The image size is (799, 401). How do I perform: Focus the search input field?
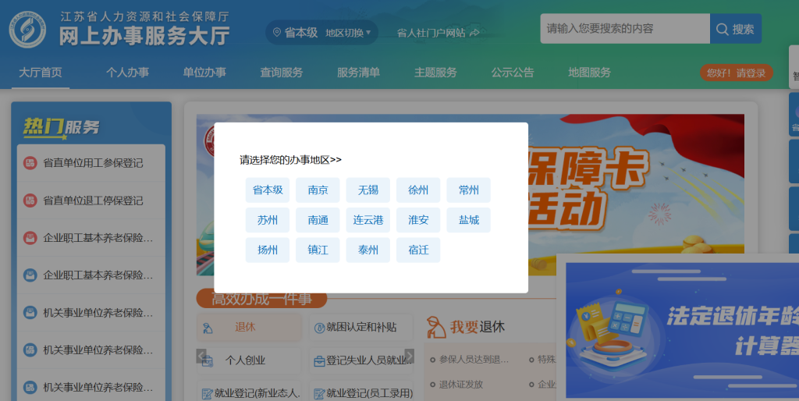625,29
